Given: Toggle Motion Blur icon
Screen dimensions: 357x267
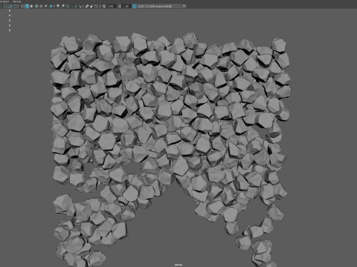Looking at the screenshot, I should tap(62, 6).
